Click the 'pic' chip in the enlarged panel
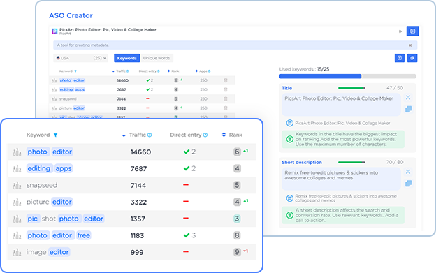The image size is (436, 273). (33, 219)
